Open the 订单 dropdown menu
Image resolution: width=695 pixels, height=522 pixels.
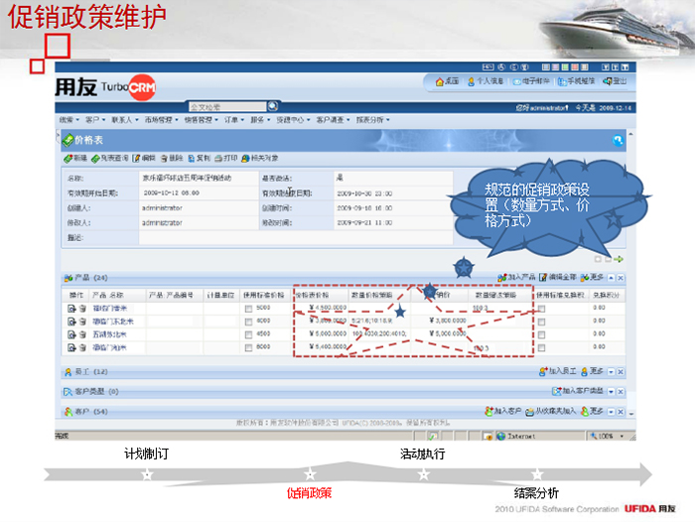[x=234, y=120]
